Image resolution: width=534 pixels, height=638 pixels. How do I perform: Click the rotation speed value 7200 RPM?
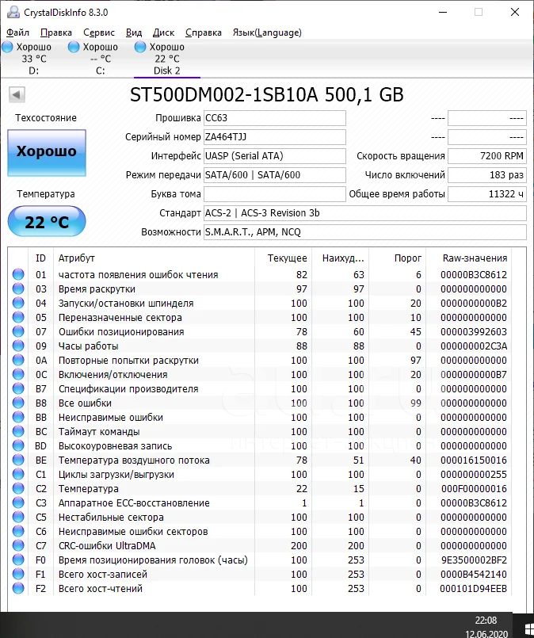click(486, 156)
